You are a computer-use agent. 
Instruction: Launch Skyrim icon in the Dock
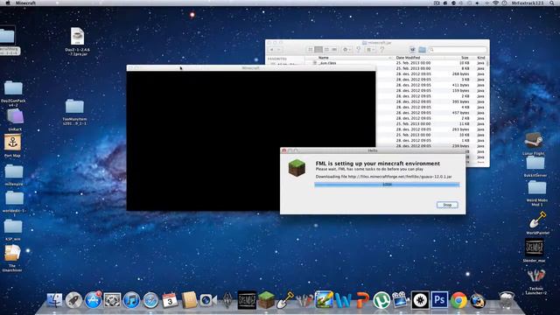[x=227, y=300]
